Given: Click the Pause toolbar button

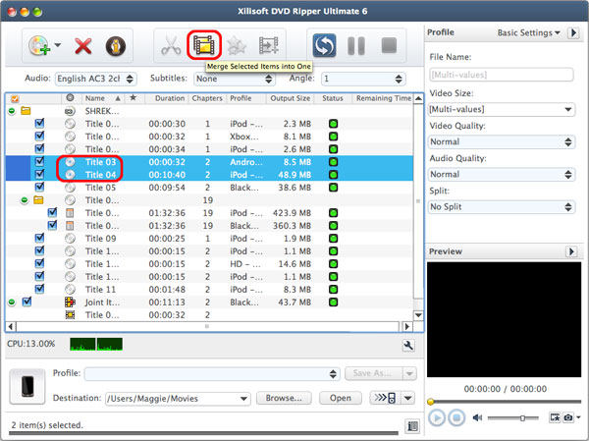Looking at the screenshot, I should click(x=356, y=46).
